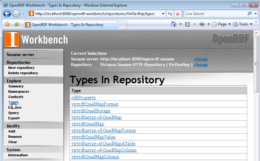Click the Print icon in toolbar

click(202, 24)
